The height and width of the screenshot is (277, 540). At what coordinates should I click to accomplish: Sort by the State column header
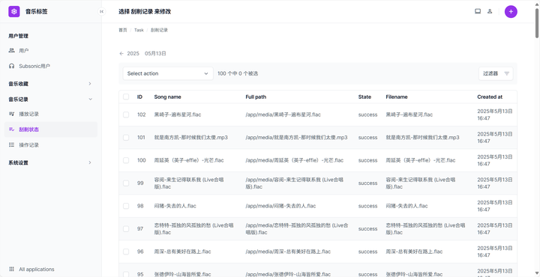point(364,97)
